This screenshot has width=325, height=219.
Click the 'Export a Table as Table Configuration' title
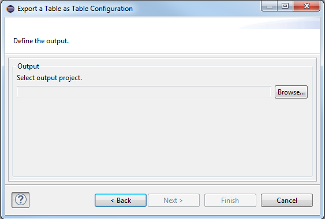[75, 9]
